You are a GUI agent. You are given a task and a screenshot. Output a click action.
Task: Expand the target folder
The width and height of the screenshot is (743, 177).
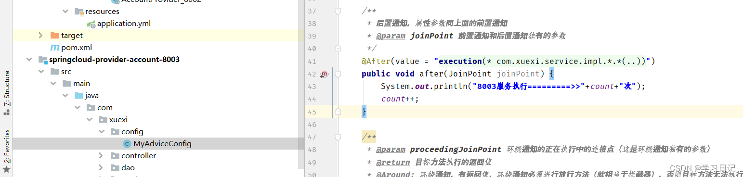point(41,36)
